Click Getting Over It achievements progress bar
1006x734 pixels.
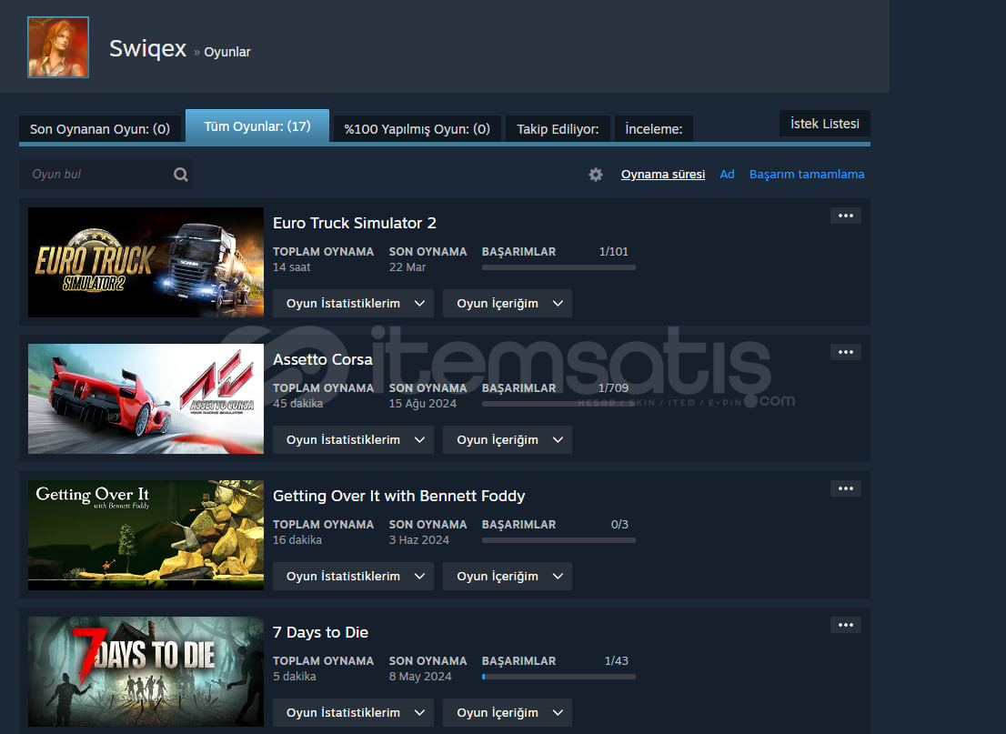[x=558, y=540]
